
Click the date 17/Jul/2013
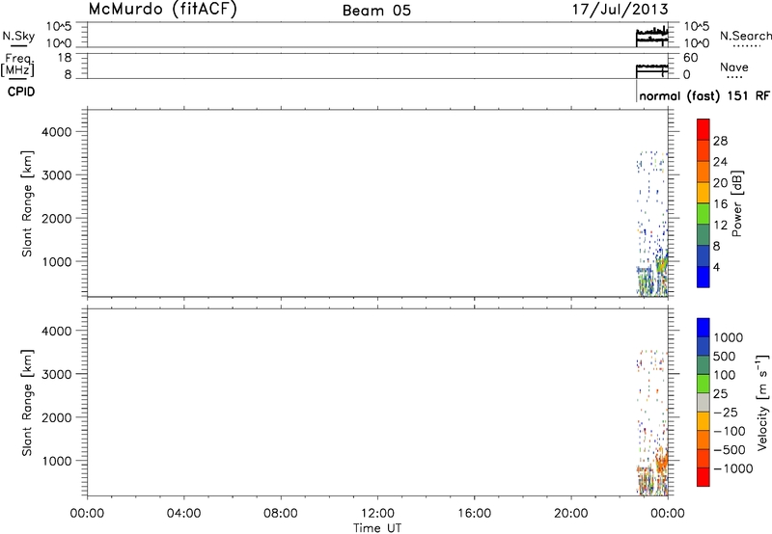[x=620, y=10]
